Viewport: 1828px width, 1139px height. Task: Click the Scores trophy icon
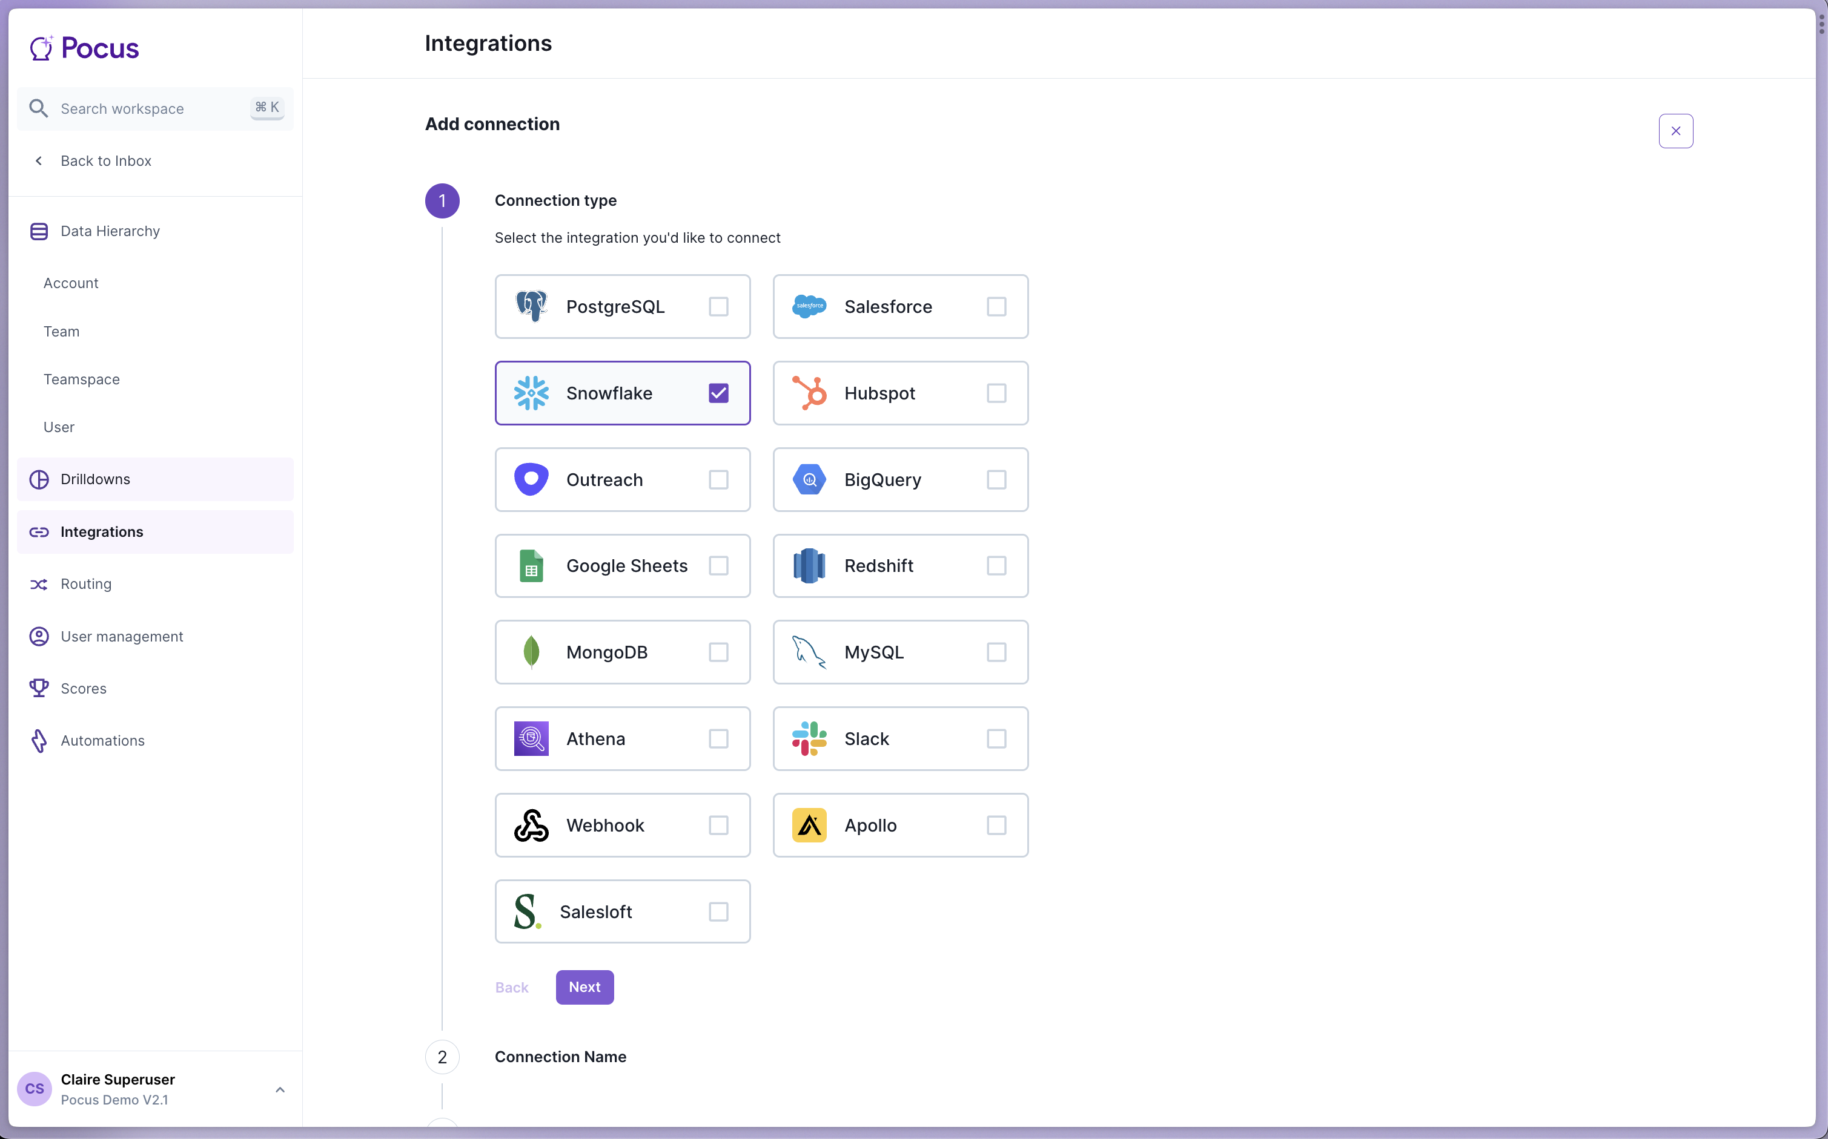point(39,688)
